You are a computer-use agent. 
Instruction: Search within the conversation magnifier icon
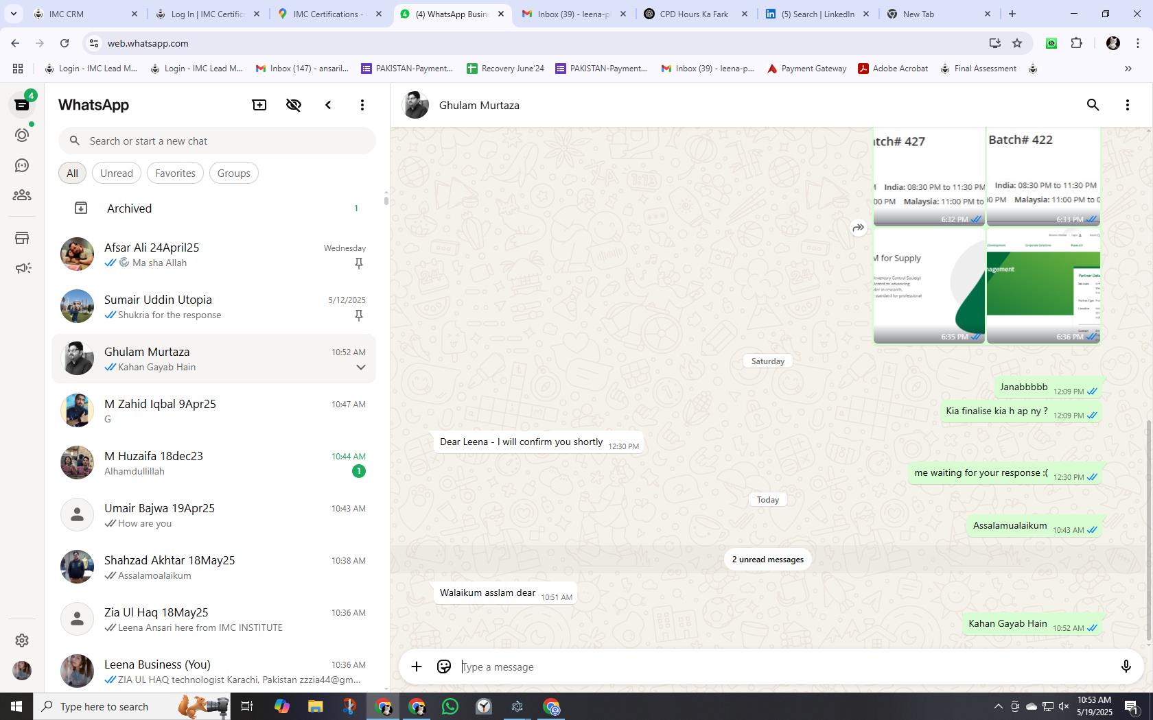point(1093,105)
